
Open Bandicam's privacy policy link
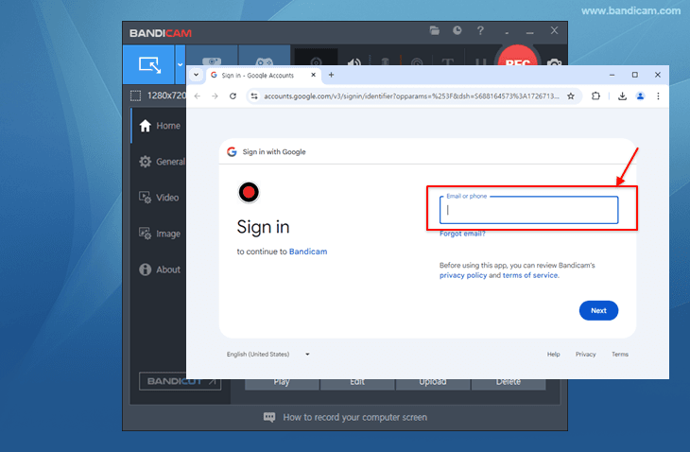(x=463, y=275)
